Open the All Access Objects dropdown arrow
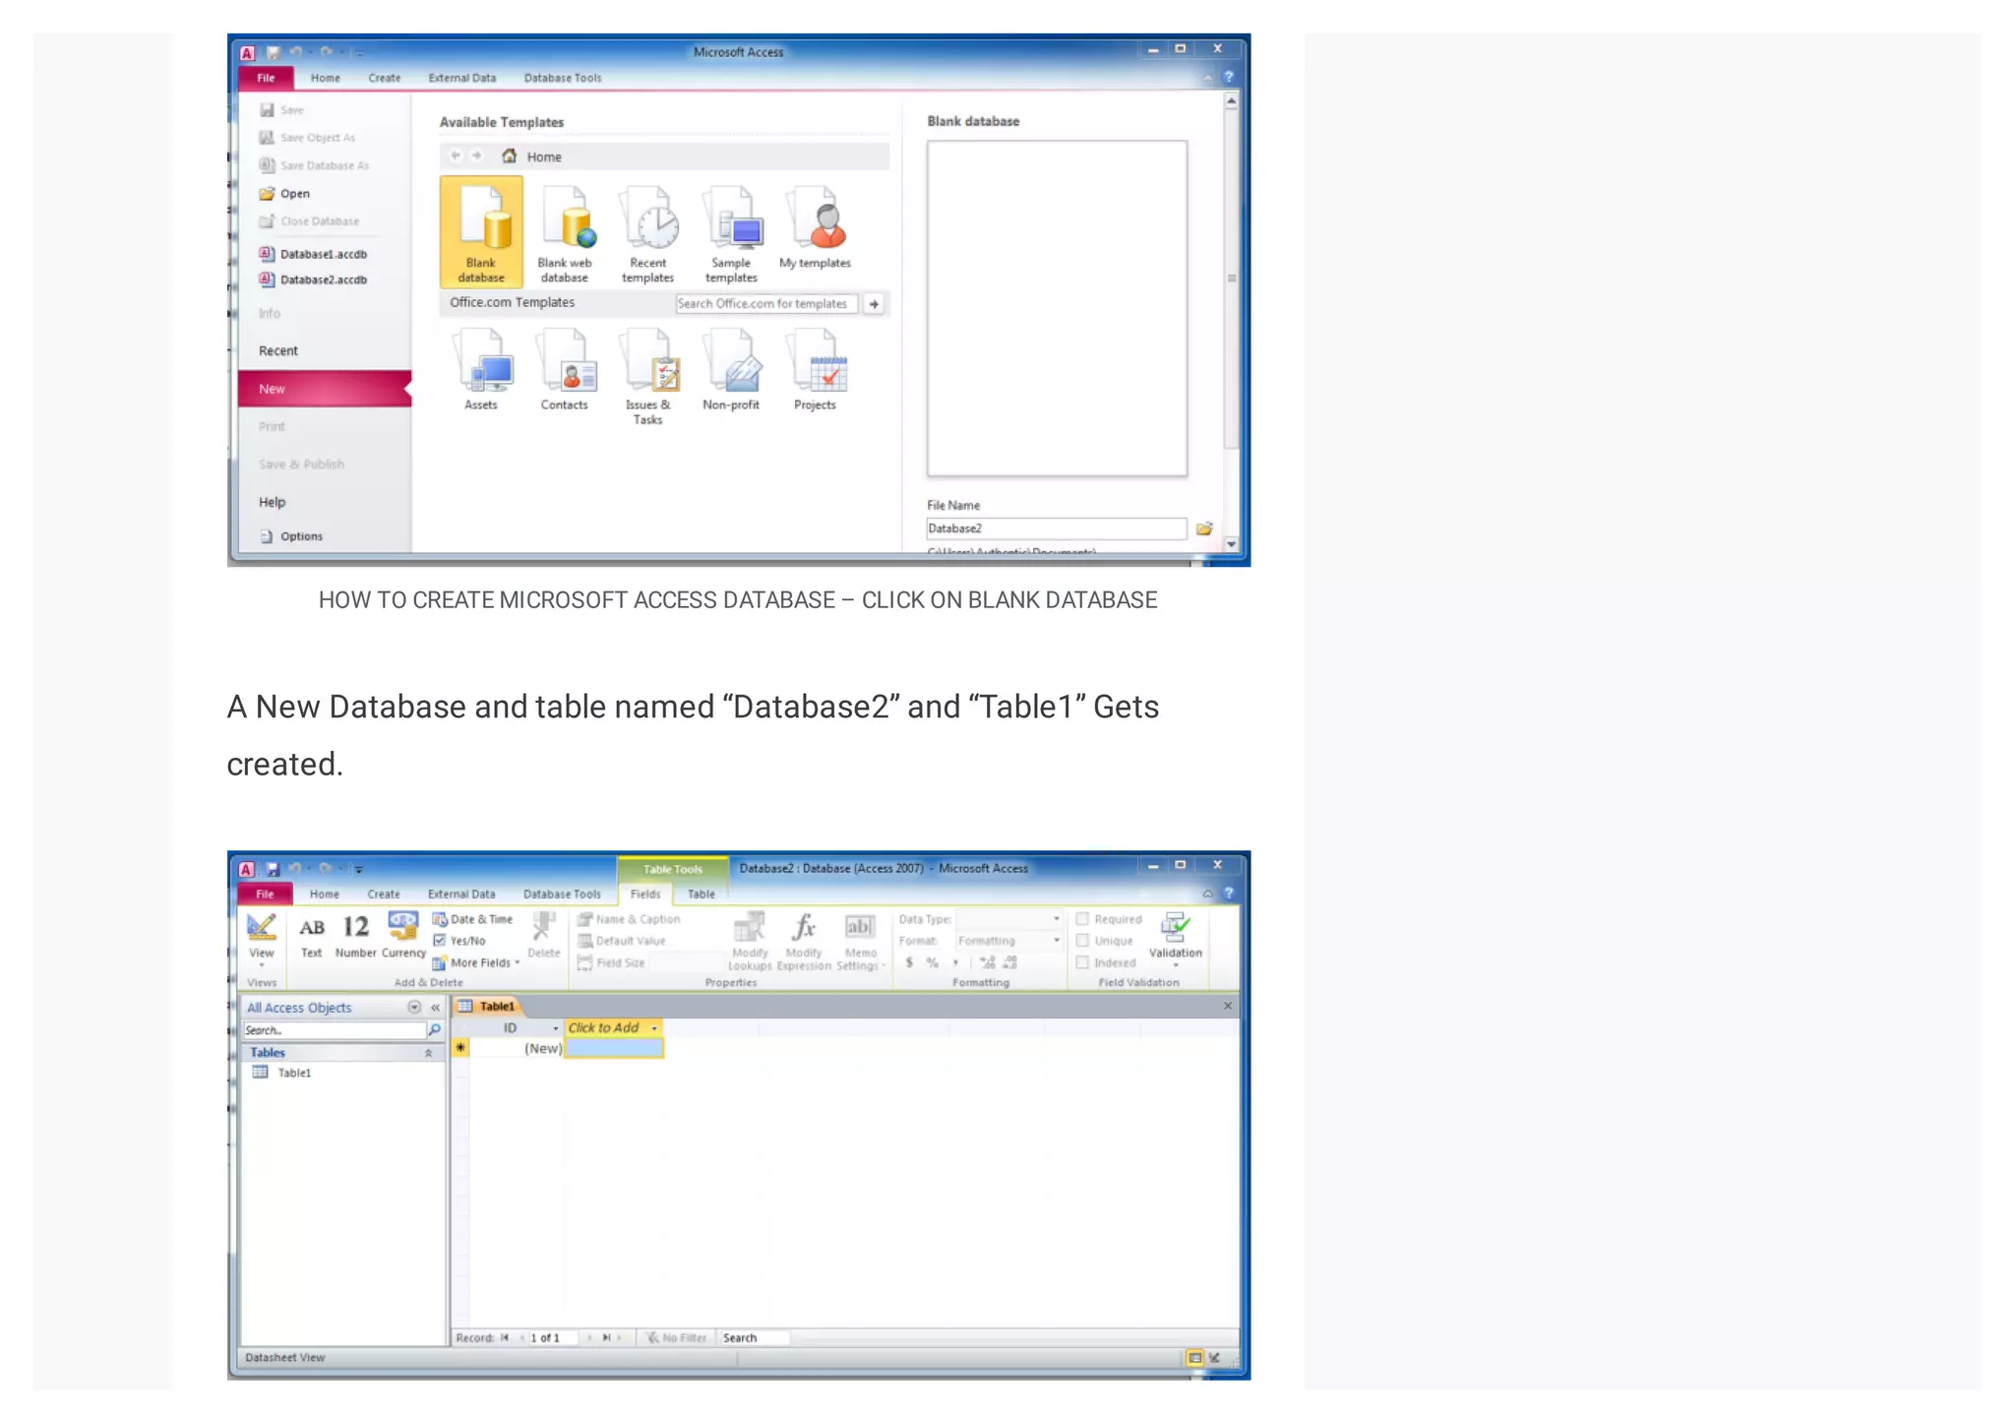 pyautogui.click(x=414, y=1008)
